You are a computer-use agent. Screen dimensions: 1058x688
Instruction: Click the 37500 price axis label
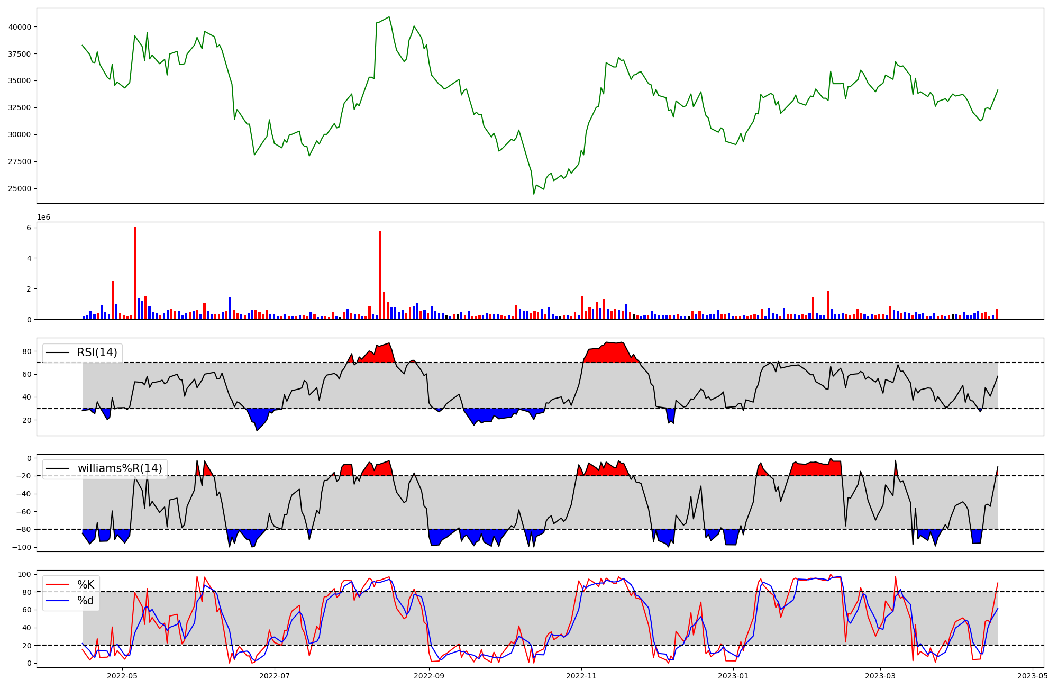tap(19, 54)
